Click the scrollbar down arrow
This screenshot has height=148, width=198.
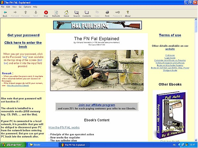(x=196, y=140)
